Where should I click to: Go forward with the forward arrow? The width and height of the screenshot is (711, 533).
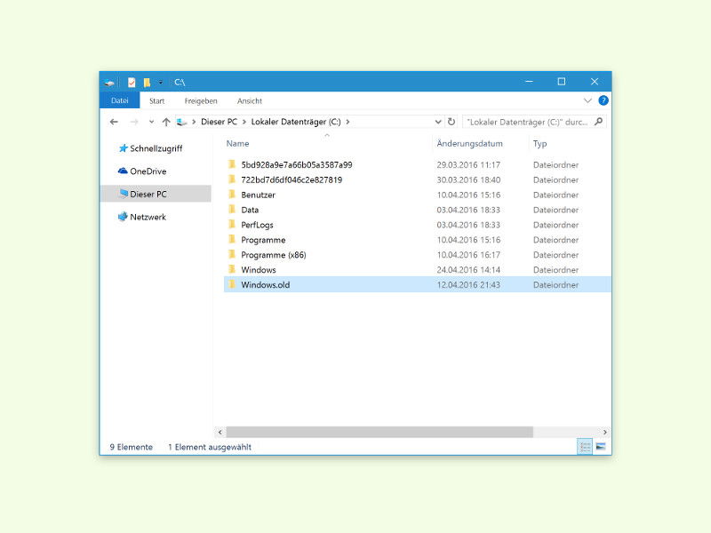(x=134, y=122)
